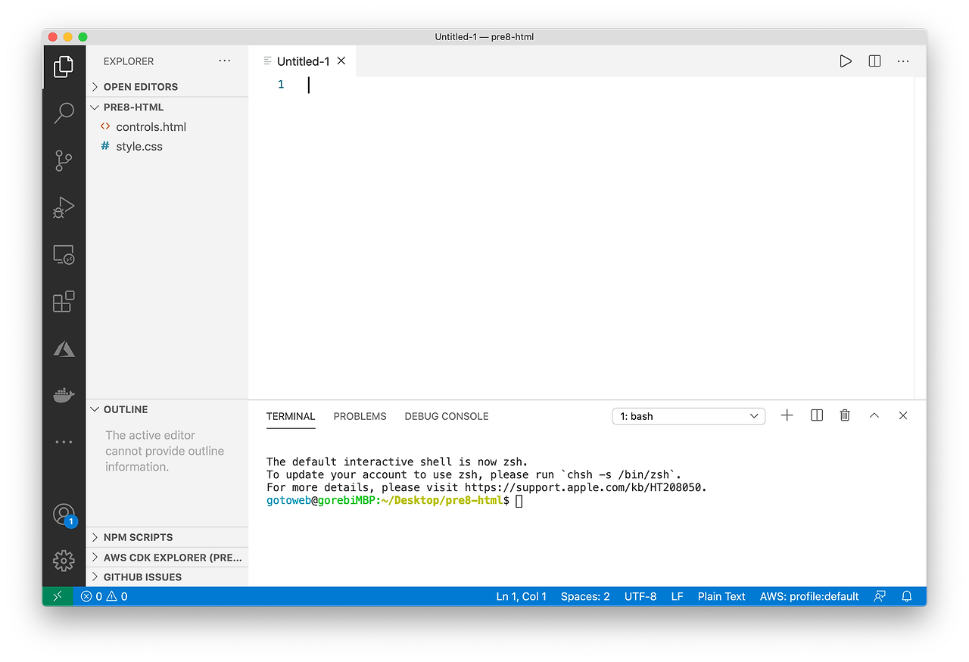
Task: Open the Remote Explorer icon
Action: point(64,255)
